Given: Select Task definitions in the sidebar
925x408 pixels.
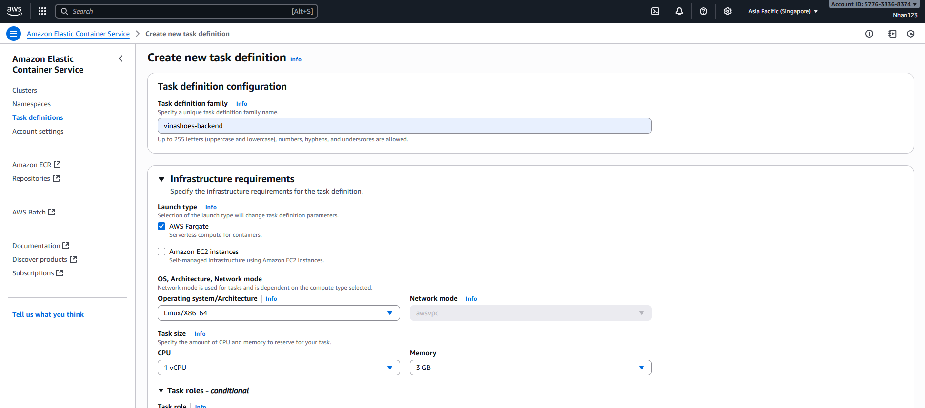Looking at the screenshot, I should point(38,117).
